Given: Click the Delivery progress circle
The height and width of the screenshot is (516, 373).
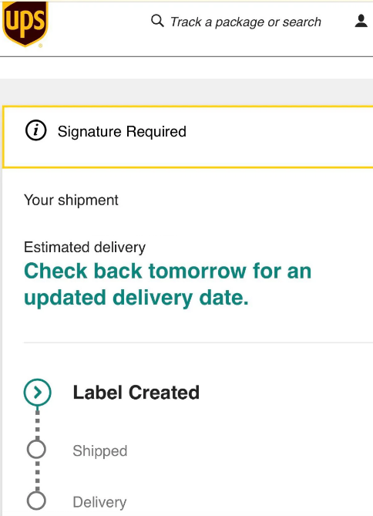Looking at the screenshot, I should [36, 501].
